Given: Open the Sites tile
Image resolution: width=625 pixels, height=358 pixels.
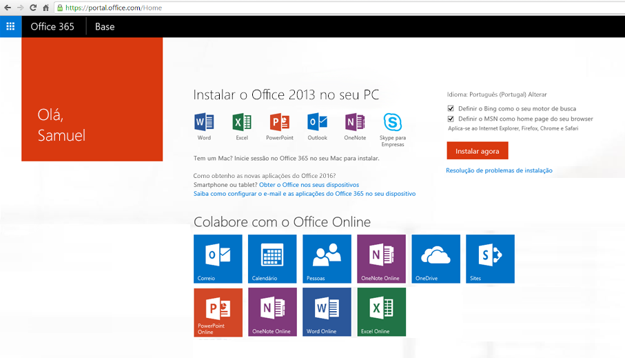Looking at the screenshot, I should (490, 259).
